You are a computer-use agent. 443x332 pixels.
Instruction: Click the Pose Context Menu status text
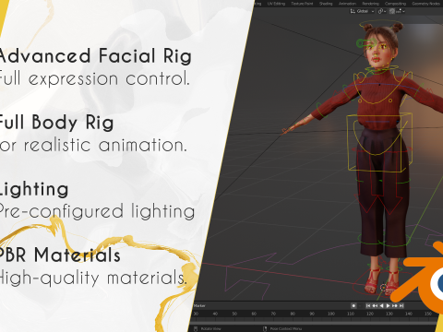pyautogui.click(x=286, y=328)
